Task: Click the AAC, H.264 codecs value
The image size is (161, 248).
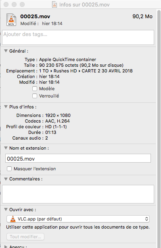Action: [x=57, y=121]
